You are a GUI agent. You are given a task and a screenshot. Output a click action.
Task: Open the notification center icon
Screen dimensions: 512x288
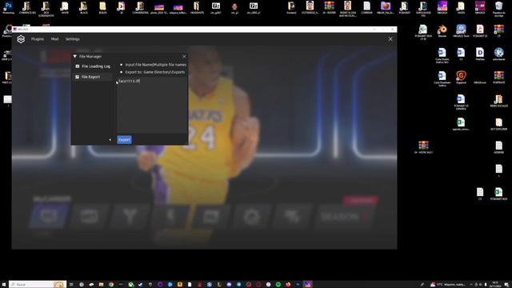tap(506, 285)
